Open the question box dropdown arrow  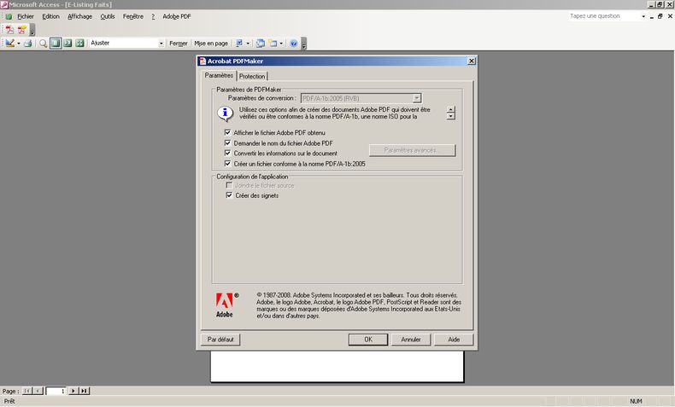[643, 16]
